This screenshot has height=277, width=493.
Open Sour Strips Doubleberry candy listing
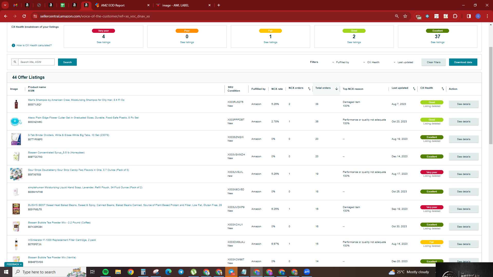79,170
